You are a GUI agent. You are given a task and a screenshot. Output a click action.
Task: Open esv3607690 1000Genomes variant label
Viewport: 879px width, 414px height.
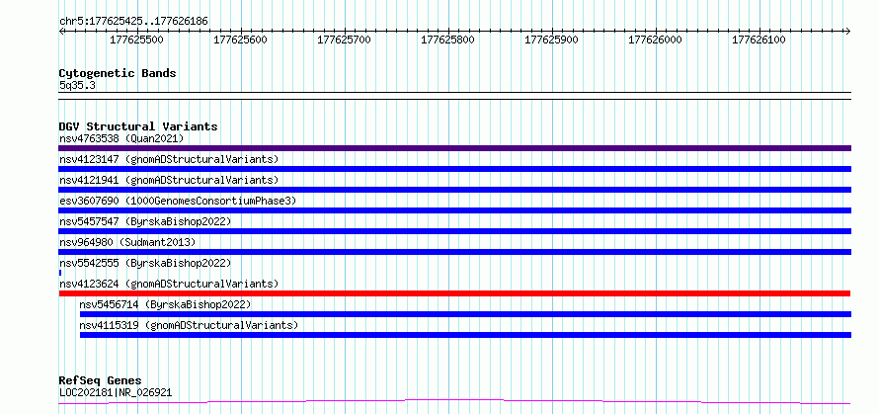178,201
